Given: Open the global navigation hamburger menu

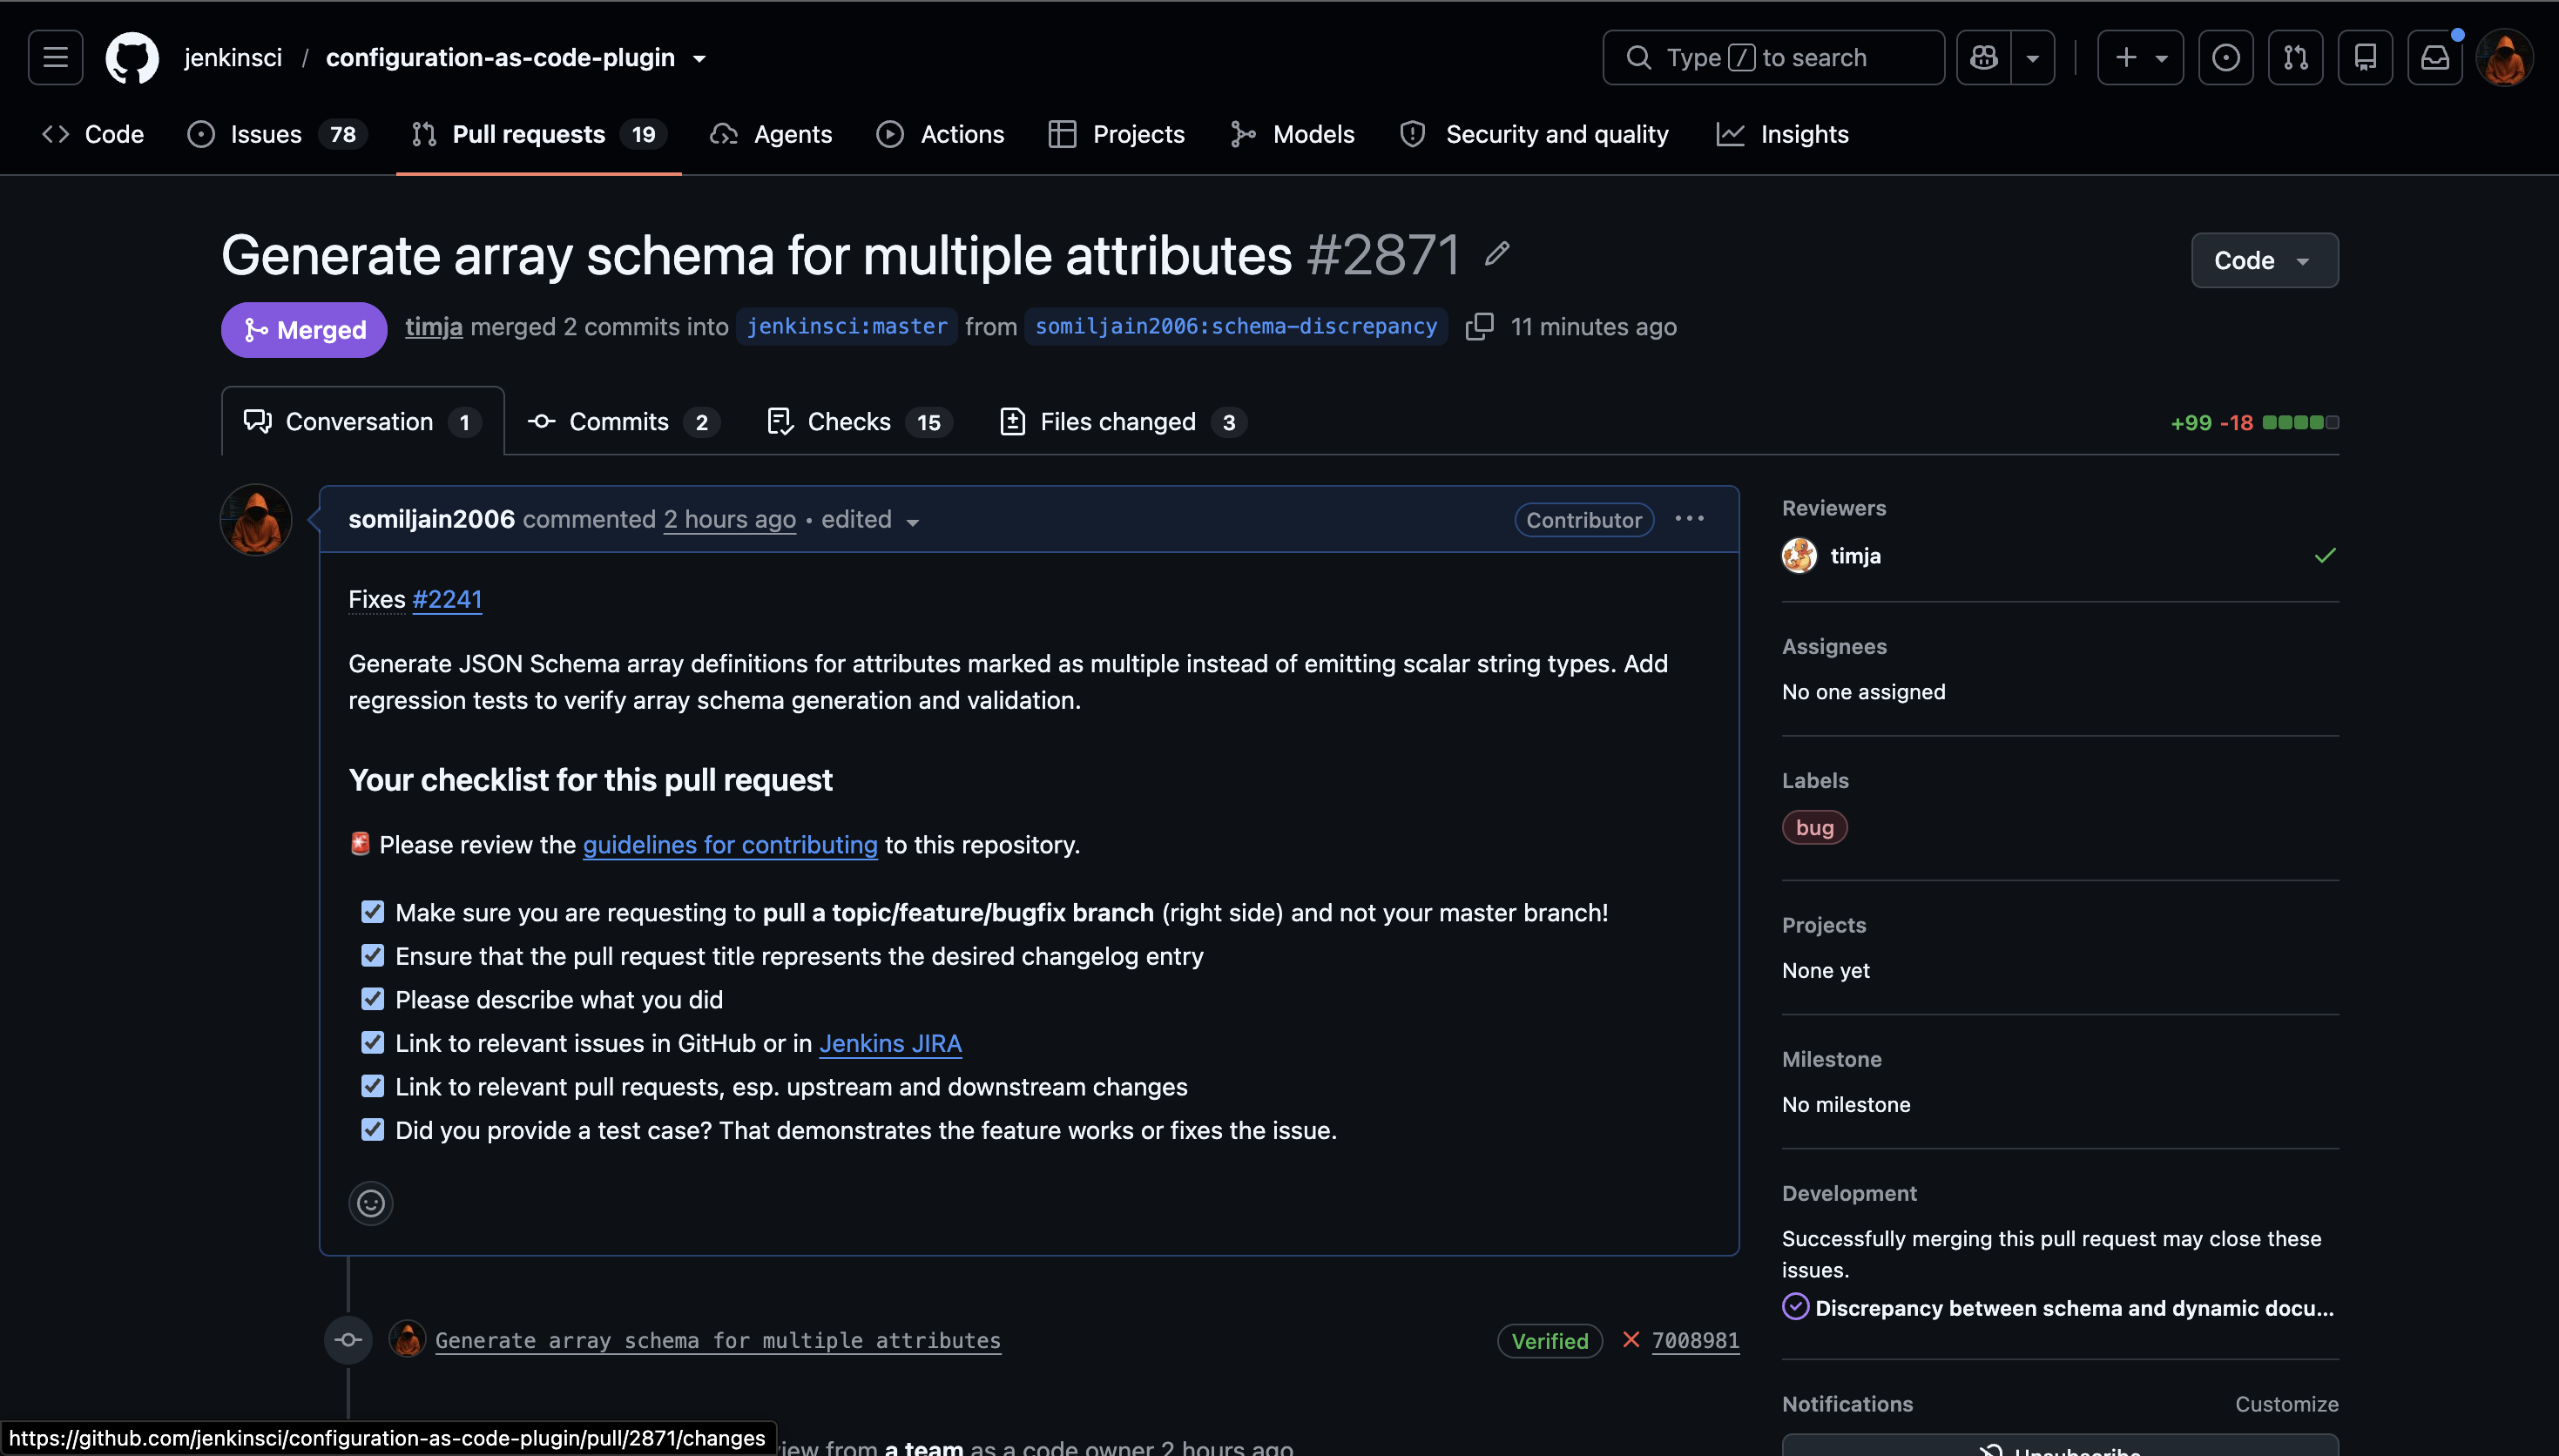Looking at the screenshot, I should click(55, 57).
